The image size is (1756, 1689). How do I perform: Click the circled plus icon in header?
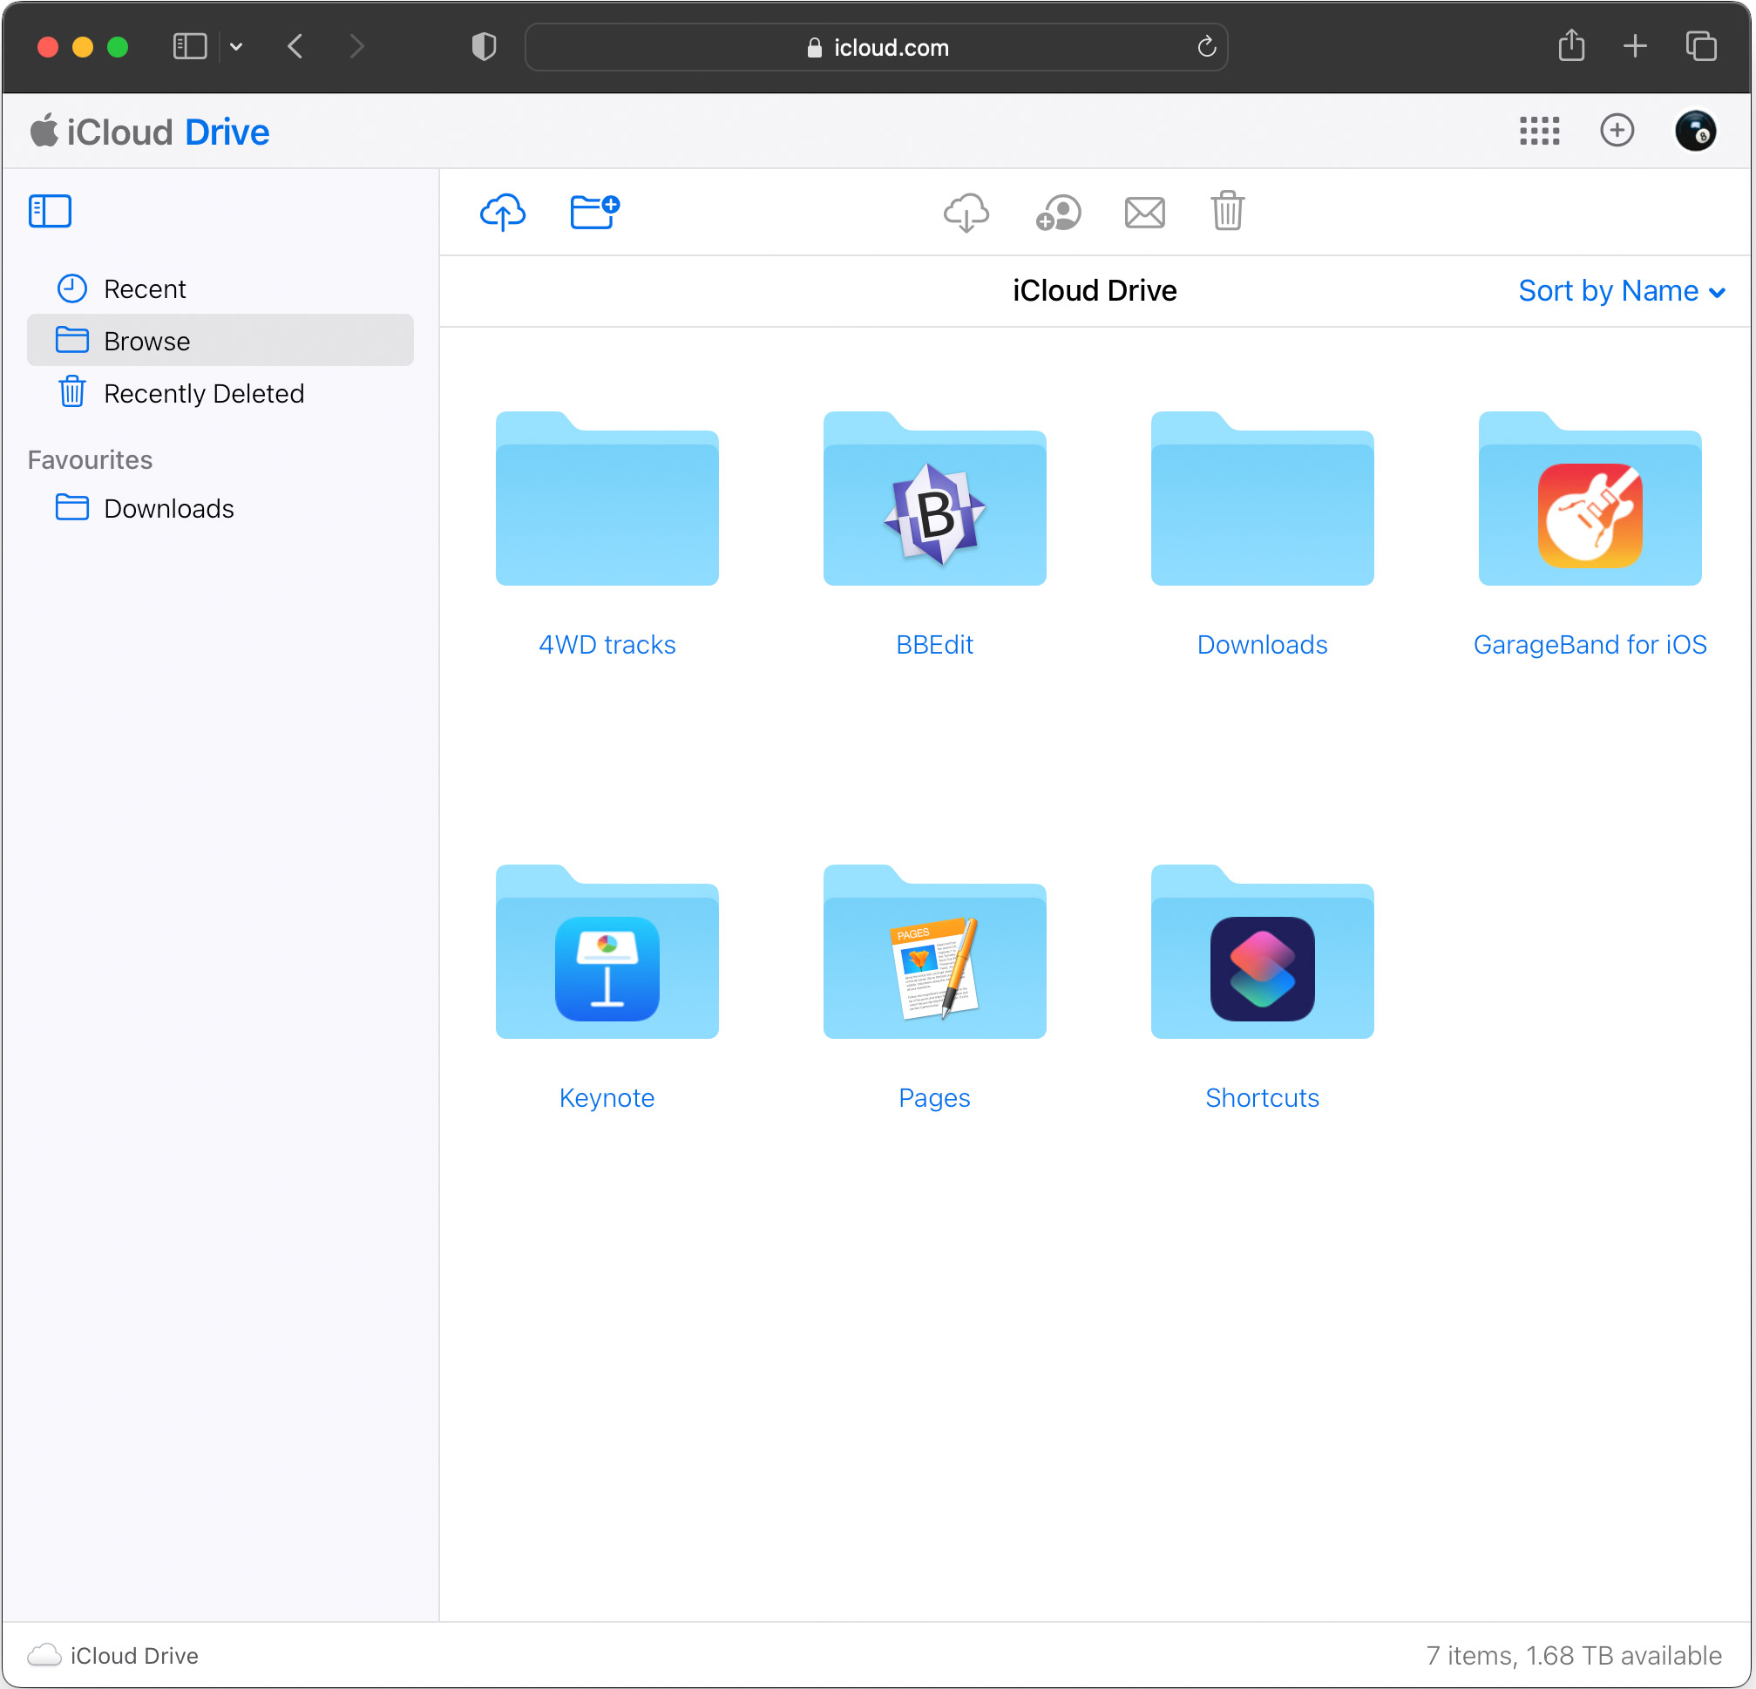click(x=1617, y=131)
